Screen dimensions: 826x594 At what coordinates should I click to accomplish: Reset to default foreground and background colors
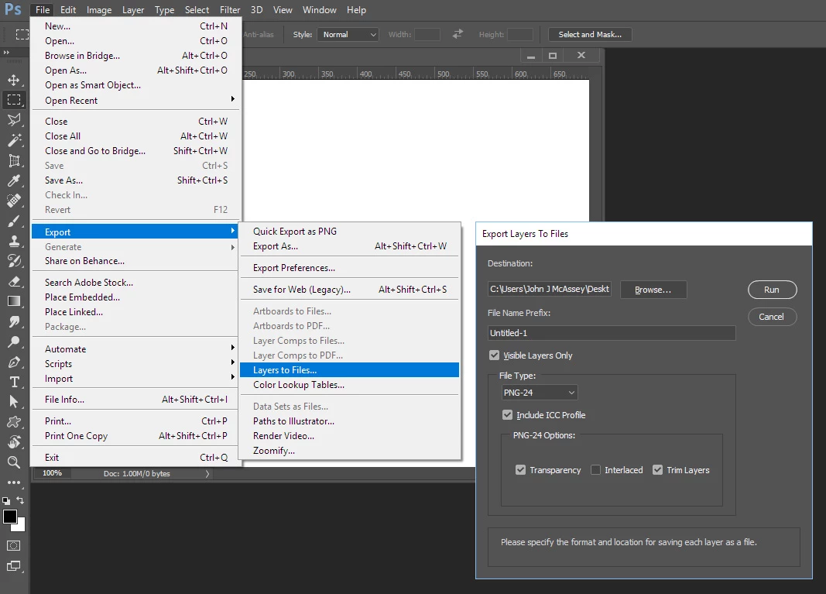[6, 501]
